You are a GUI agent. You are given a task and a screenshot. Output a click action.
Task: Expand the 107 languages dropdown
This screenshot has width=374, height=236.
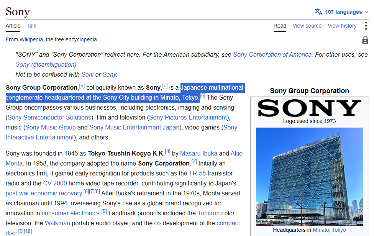(346, 12)
